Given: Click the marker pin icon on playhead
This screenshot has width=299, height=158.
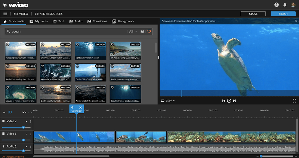Looking at the screenshot, I should (73, 108).
